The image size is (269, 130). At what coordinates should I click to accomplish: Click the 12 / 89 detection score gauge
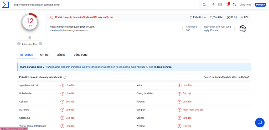coord(30,22)
